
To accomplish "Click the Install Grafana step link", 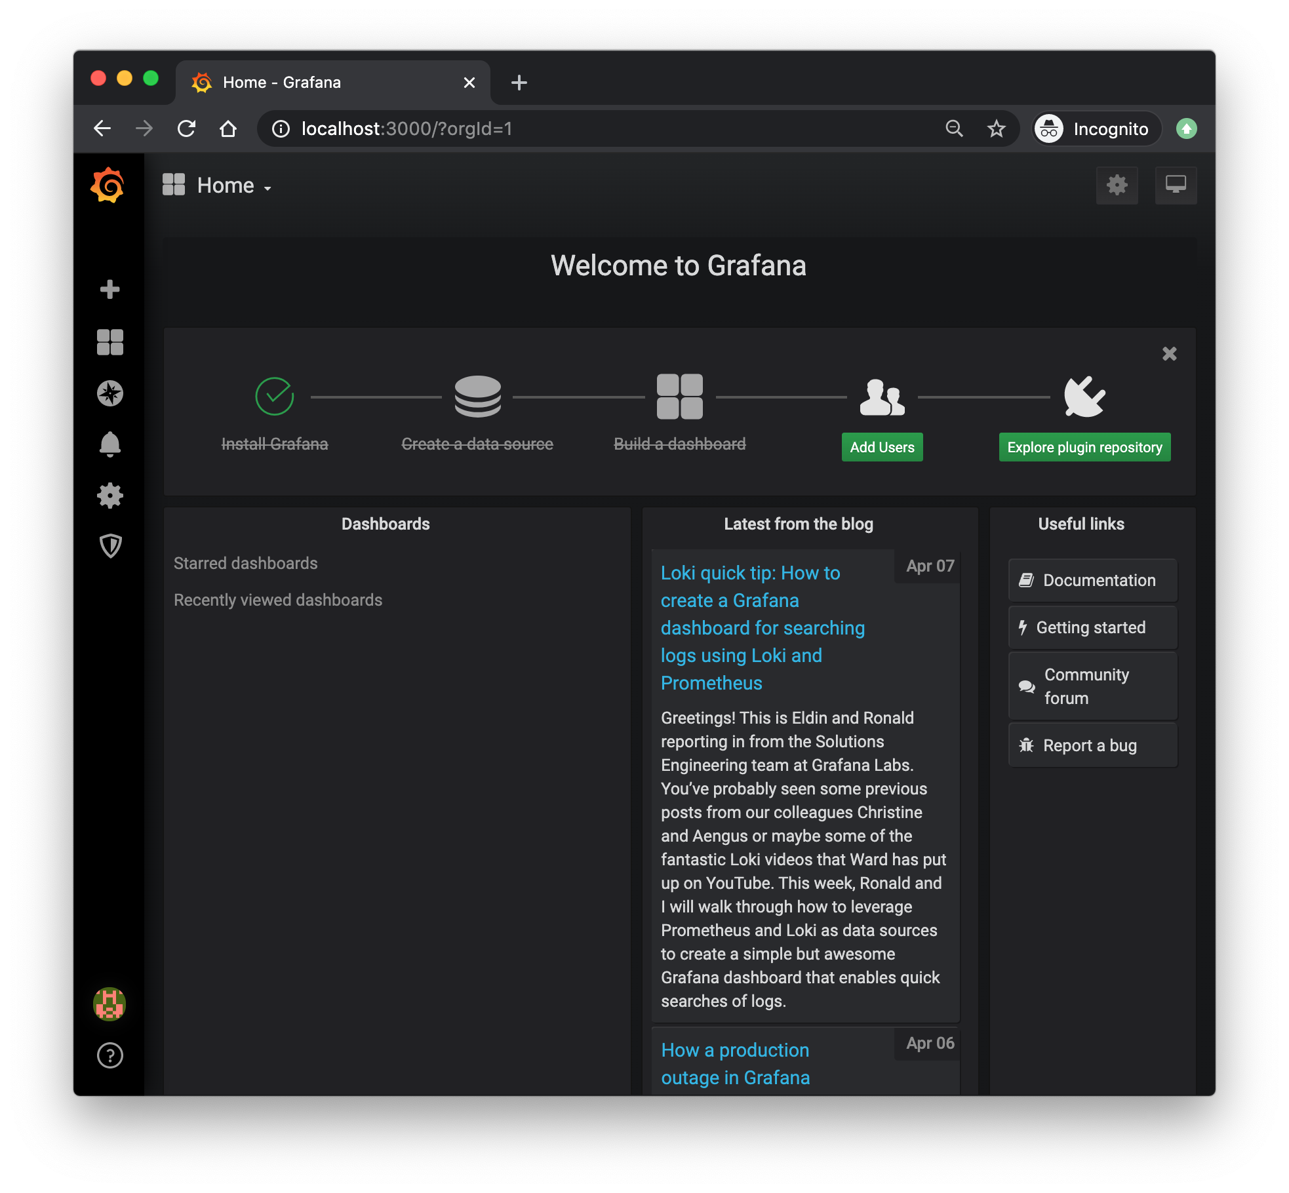I will pos(274,444).
